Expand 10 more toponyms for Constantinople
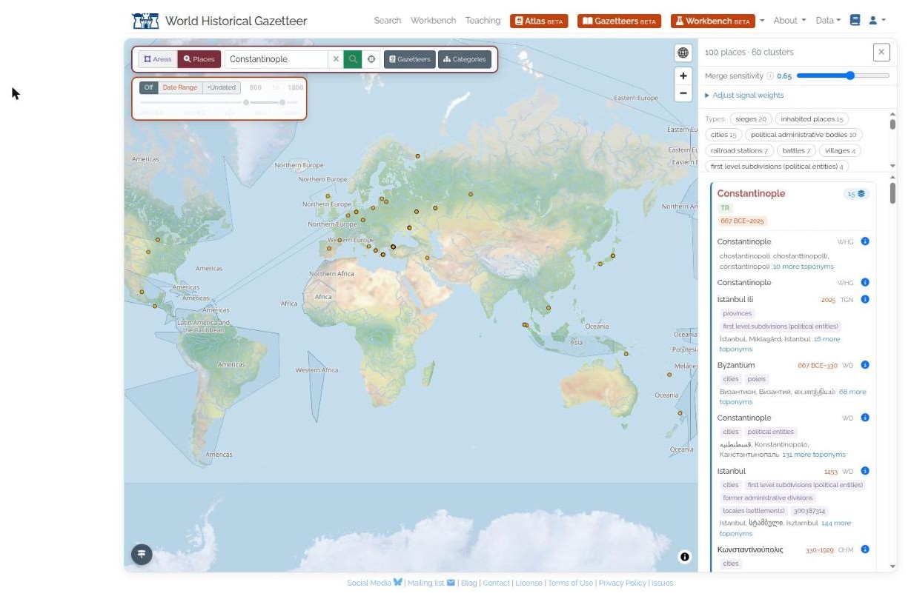Screen dimensions: 911x599 coord(803,267)
